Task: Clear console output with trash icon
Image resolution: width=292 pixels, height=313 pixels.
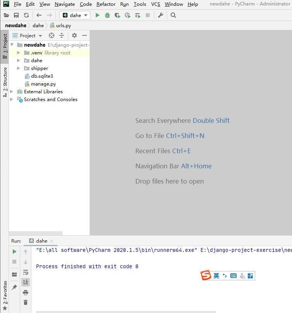Action: (26, 303)
